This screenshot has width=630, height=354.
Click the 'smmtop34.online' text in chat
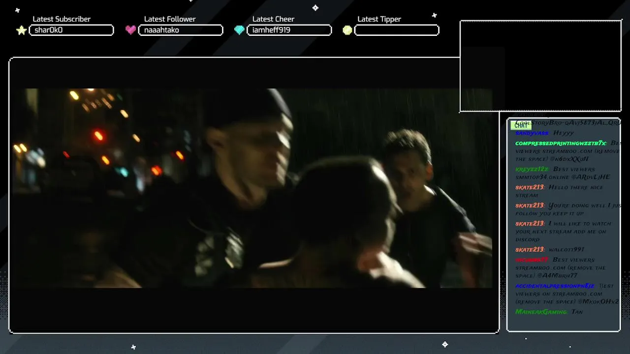point(542,177)
